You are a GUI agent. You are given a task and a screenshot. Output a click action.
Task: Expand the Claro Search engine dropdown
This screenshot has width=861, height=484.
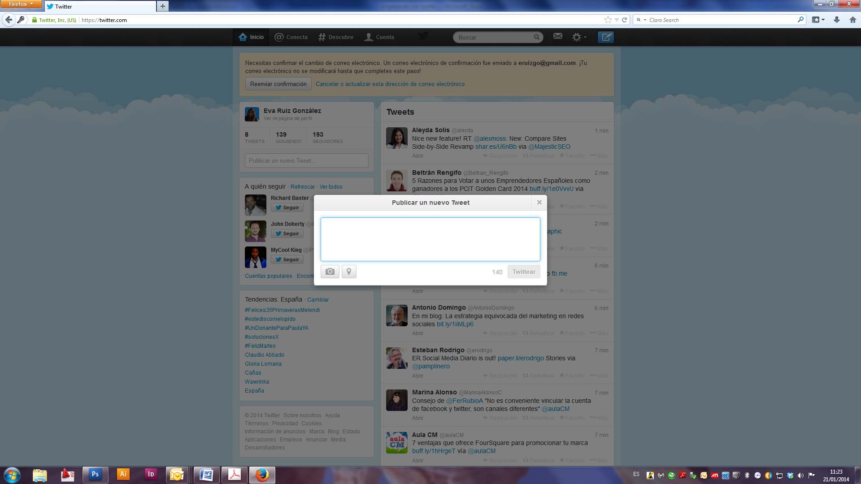tap(641, 20)
